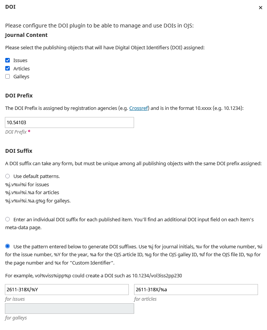Enable the Galleys checkbox
Image resolution: width=267 pixels, height=330 pixels.
tap(8, 77)
